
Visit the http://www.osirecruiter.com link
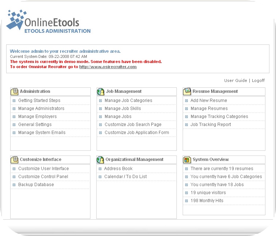click(x=108, y=67)
